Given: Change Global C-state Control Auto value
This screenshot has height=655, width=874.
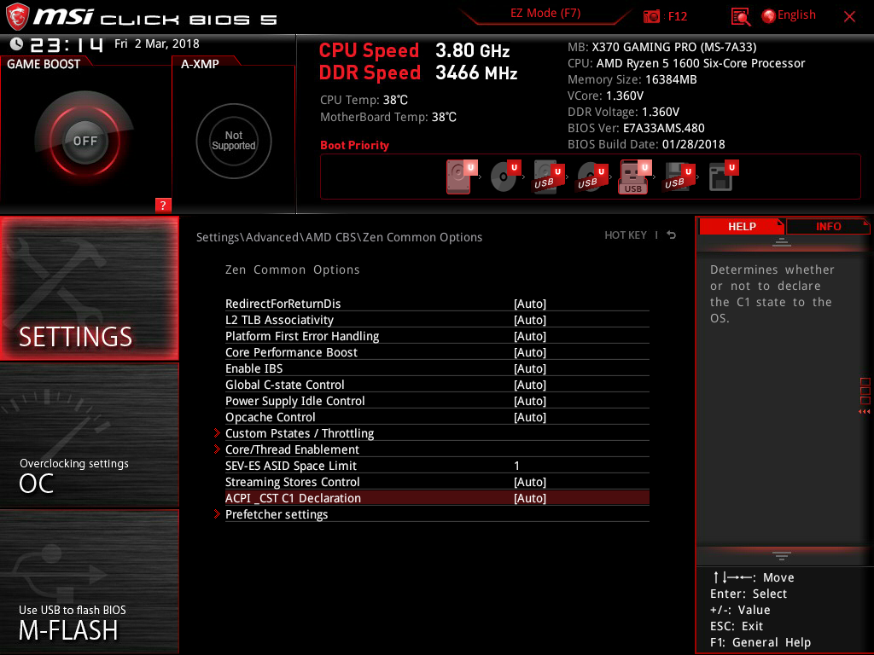Looking at the screenshot, I should [529, 385].
